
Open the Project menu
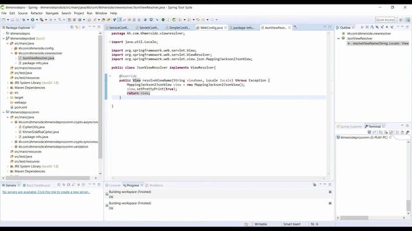[79, 13]
